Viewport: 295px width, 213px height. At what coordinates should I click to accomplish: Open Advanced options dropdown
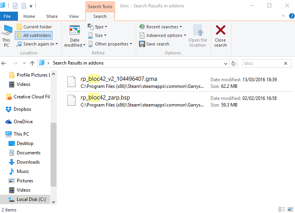tap(163, 35)
